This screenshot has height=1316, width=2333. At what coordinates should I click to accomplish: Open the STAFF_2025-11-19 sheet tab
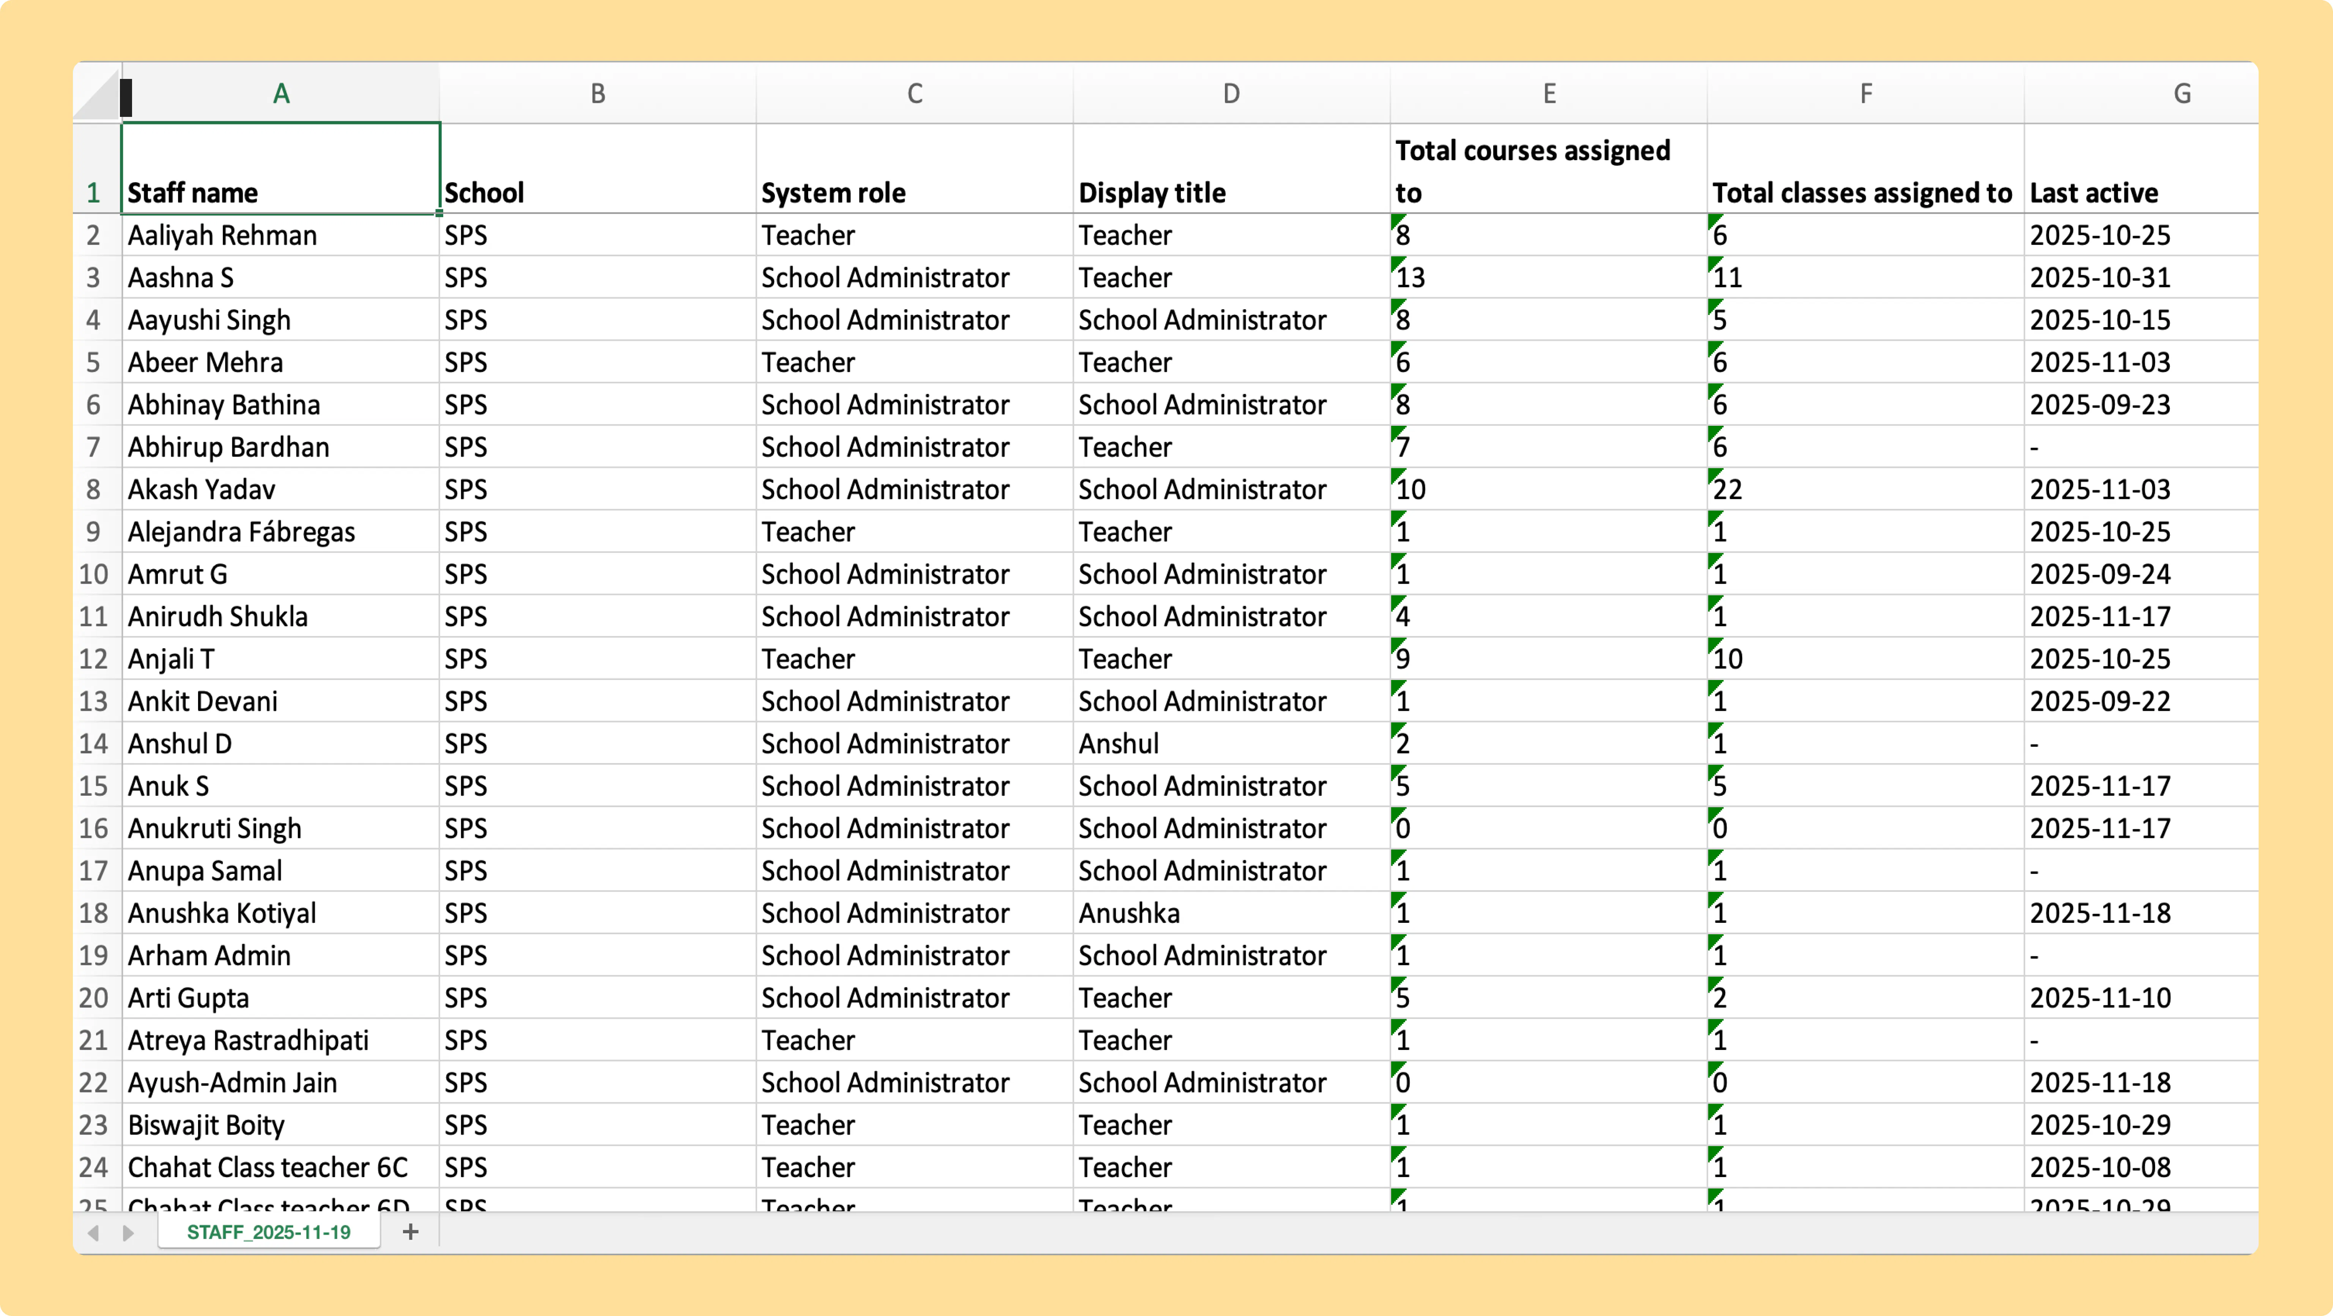point(269,1232)
